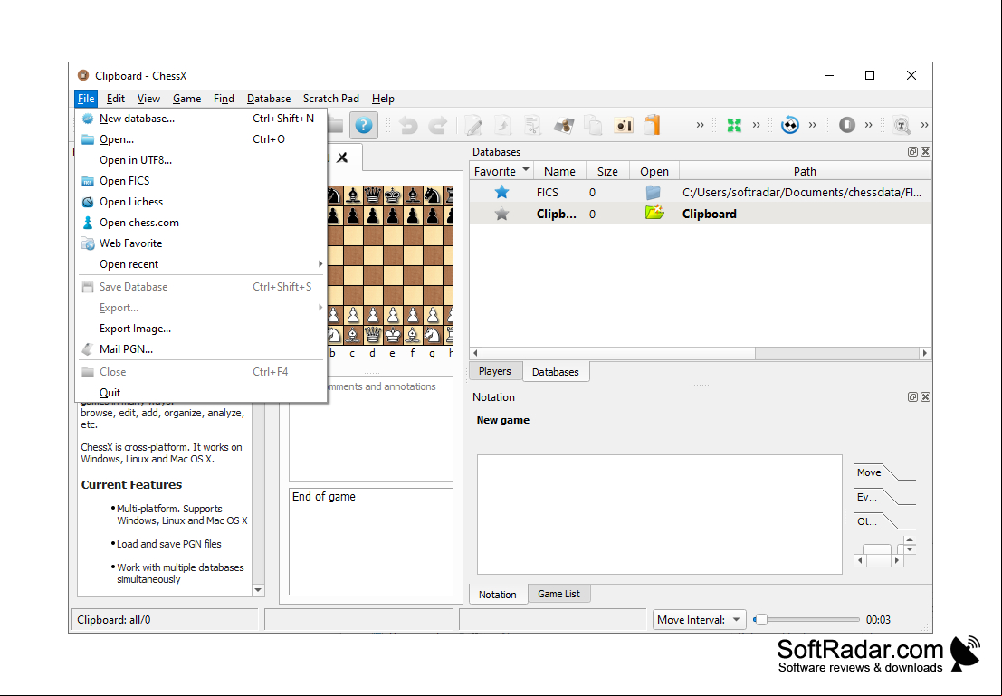Expand overflow chevron after grey stop icon
1002x696 pixels.
[868, 125]
